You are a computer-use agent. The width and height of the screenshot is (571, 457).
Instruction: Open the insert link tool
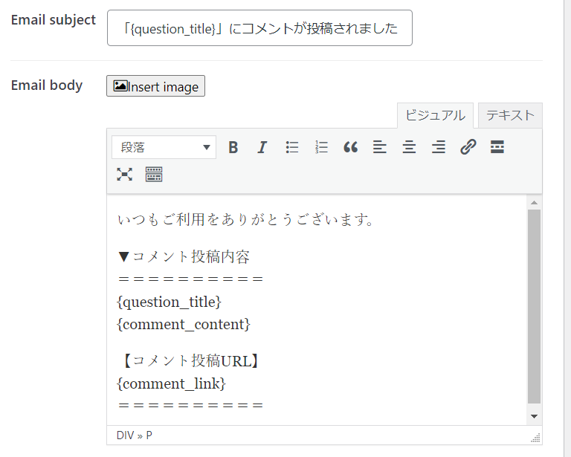(x=468, y=147)
